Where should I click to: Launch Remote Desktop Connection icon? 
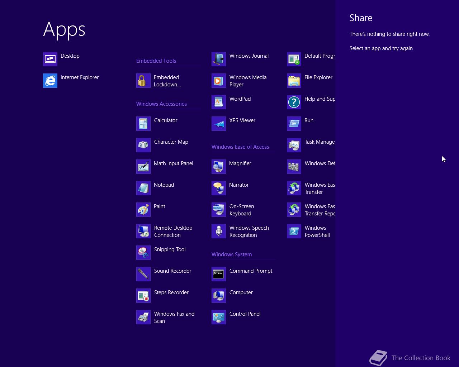point(143,231)
